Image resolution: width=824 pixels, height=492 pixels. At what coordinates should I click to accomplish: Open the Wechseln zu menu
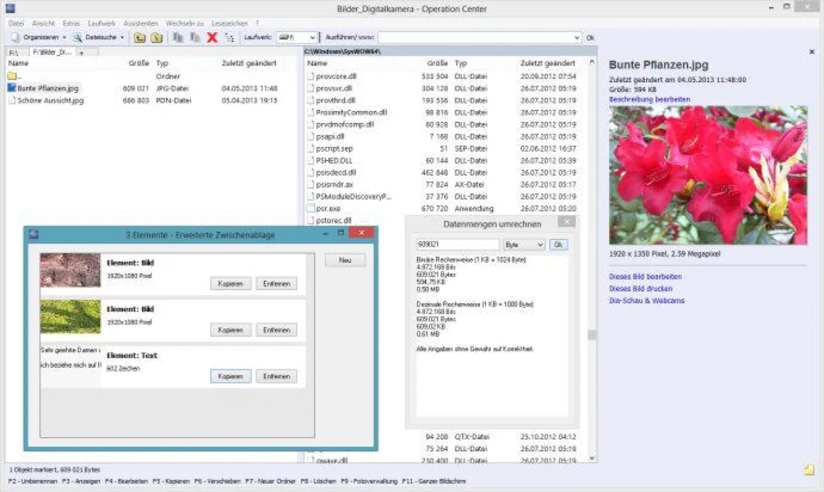pos(184,23)
